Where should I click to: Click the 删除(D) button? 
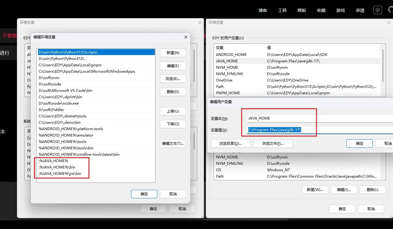[x=173, y=92]
